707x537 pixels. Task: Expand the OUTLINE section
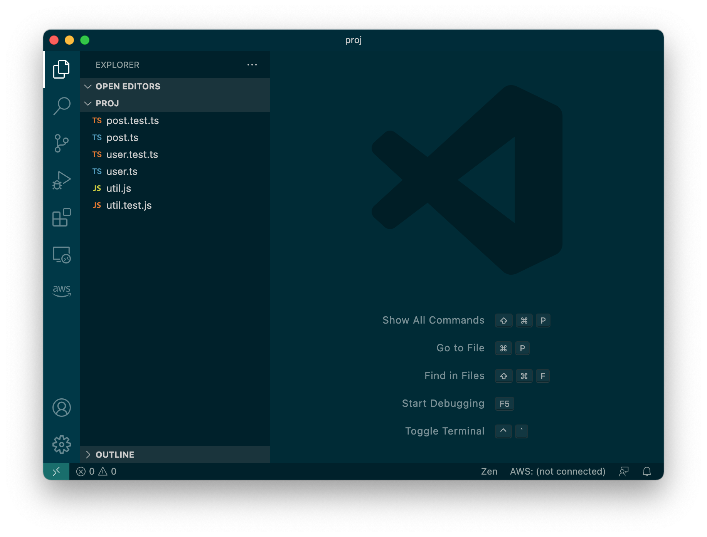[x=175, y=455]
